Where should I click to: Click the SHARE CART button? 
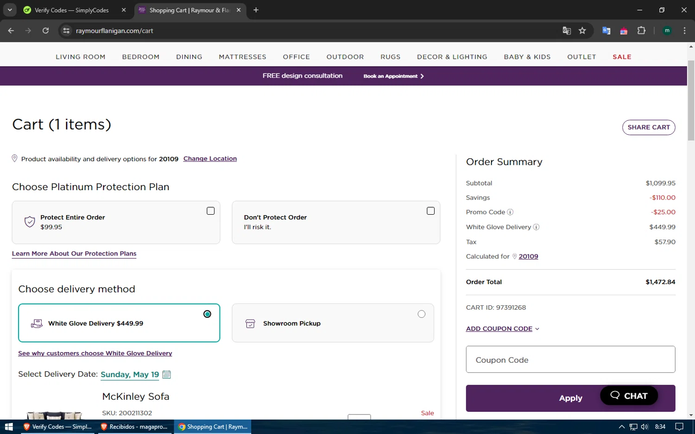[649, 127]
